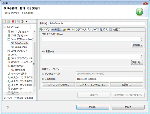Click tree horizontal scrollbar right arrow
The width and height of the screenshot is (150, 114).
tap(31, 94)
